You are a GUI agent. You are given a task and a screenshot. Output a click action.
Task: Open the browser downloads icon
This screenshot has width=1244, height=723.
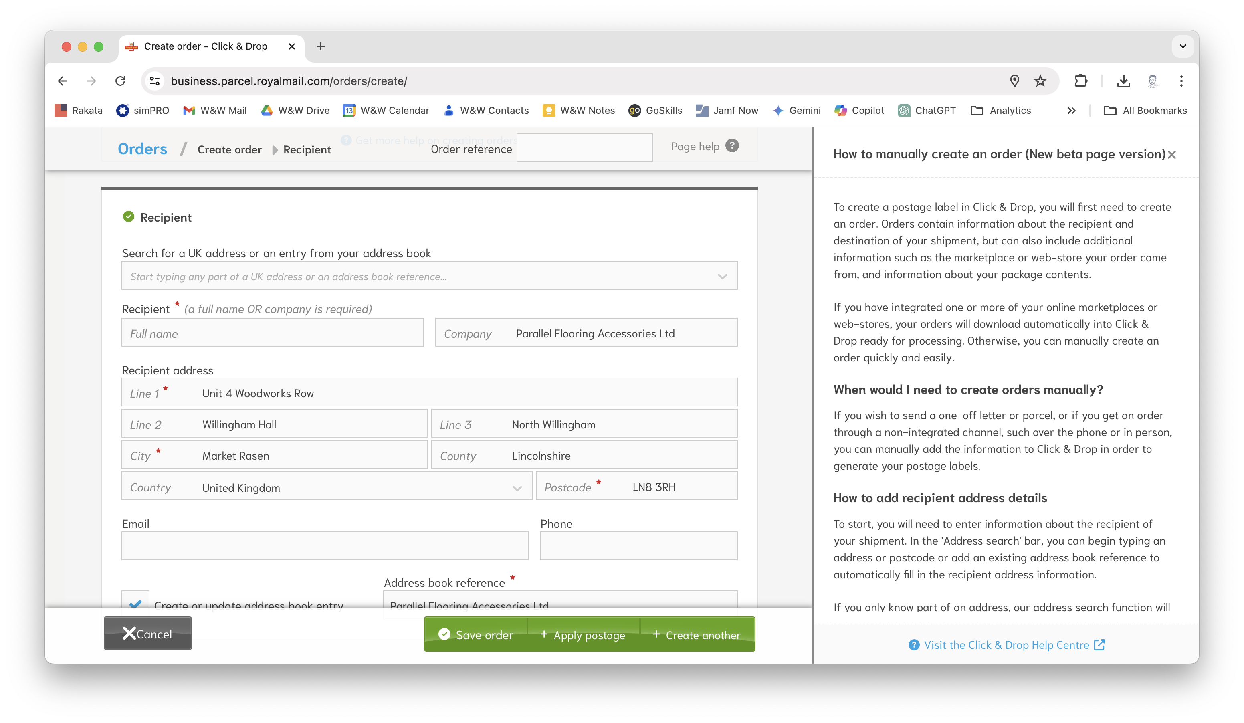click(1123, 81)
